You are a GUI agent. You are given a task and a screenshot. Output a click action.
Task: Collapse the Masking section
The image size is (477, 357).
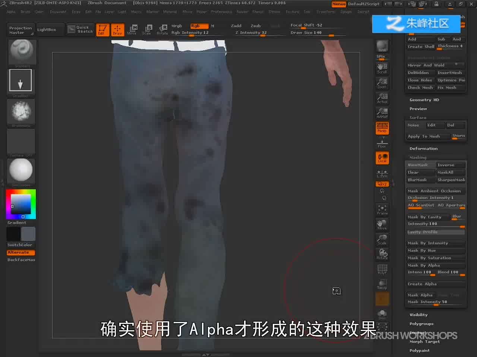tap(418, 158)
